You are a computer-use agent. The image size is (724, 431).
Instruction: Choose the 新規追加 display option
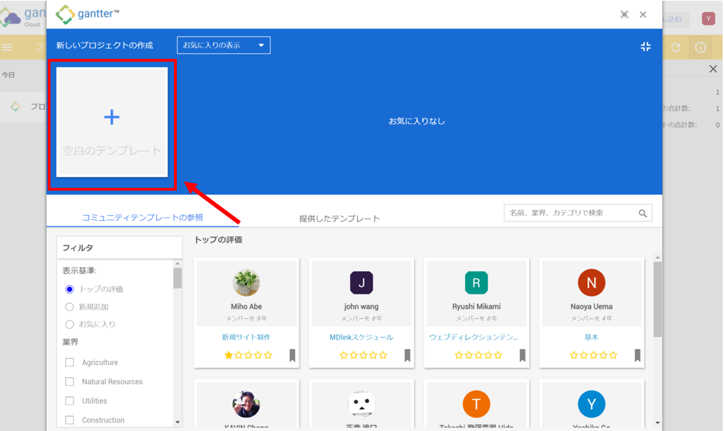(69, 307)
